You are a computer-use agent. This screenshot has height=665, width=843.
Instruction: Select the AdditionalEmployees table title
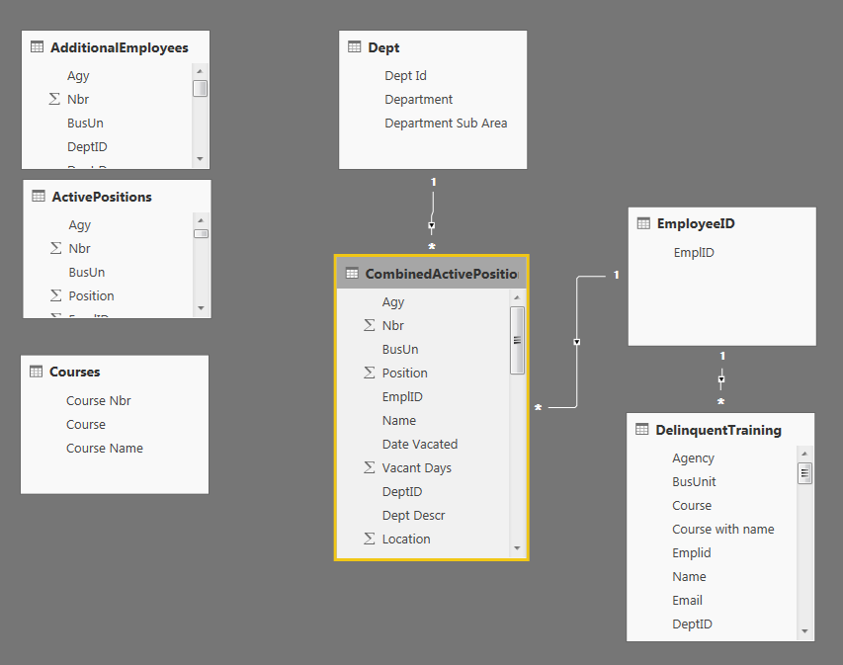tap(120, 47)
